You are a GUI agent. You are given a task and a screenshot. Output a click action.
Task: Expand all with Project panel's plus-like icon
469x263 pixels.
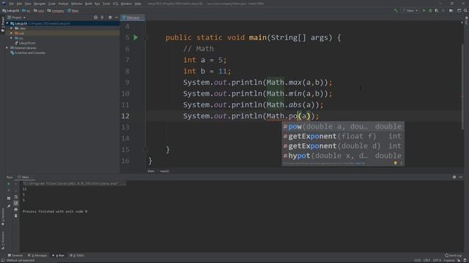point(103,18)
